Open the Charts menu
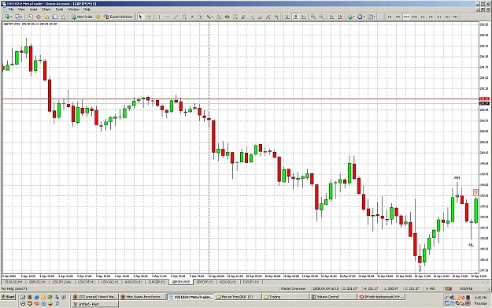Image resolution: width=492 pixels, height=308 pixels. [46, 9]
